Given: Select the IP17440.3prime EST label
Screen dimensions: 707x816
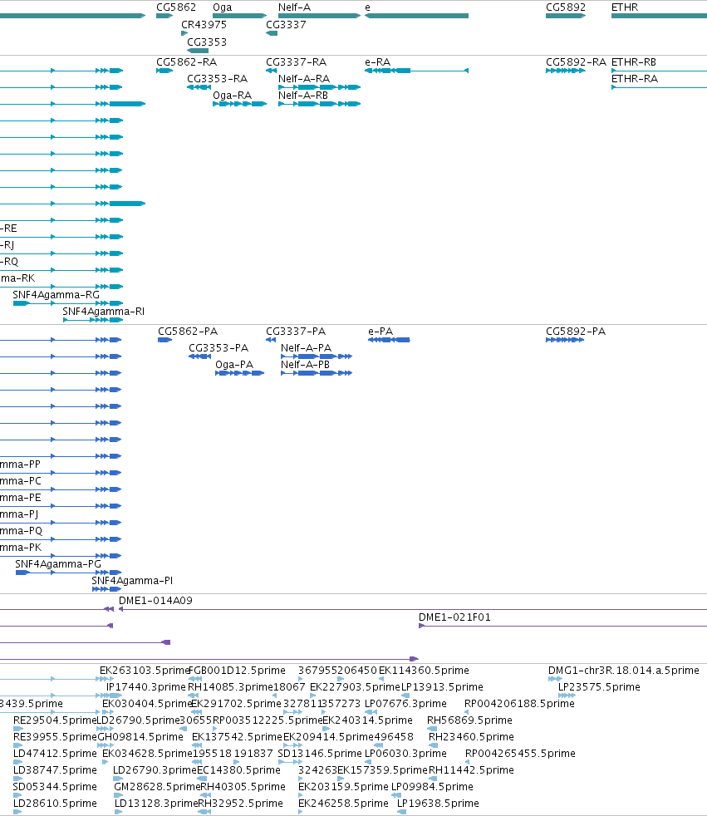Looking at the screenshot, I should [145, 687].
